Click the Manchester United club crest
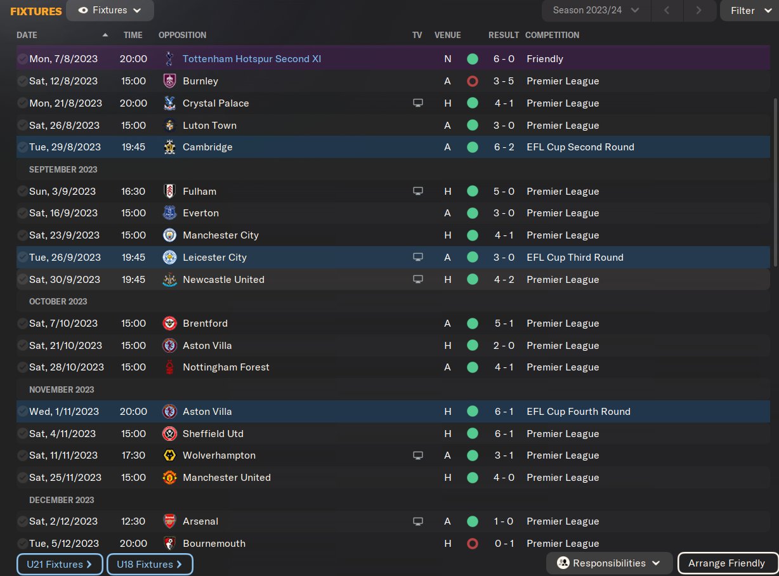This screenshot has height=576, width=779. 169,478
